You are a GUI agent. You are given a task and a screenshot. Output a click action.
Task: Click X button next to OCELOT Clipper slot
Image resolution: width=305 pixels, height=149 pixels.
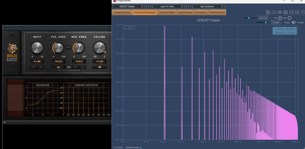point(149,7)
